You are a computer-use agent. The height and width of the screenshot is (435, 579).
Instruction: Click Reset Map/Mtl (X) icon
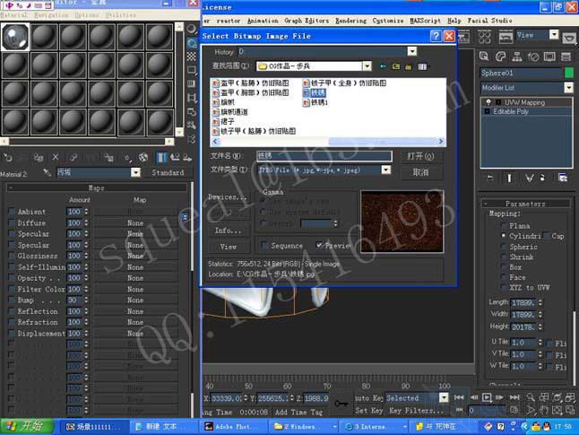[x=56, y=158]
